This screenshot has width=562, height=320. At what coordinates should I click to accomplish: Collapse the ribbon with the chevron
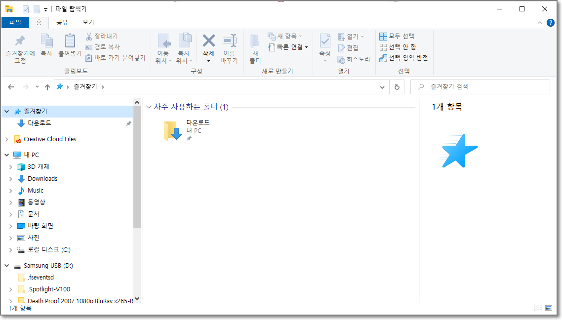pyautogui.click(x=539, y=23)
